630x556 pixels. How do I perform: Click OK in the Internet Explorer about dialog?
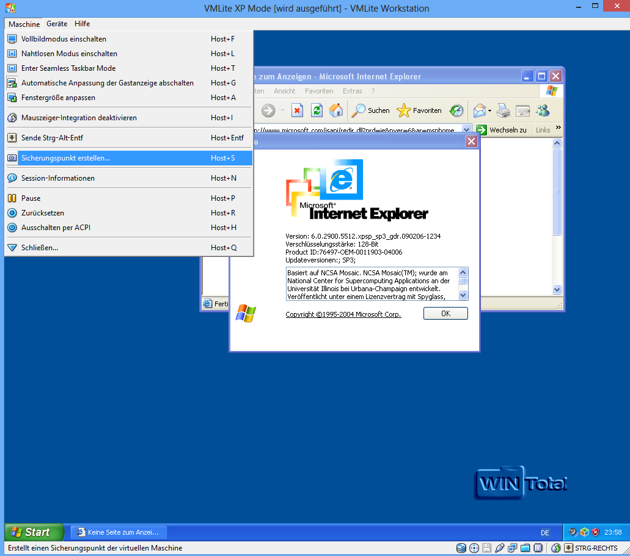point(445,314)
